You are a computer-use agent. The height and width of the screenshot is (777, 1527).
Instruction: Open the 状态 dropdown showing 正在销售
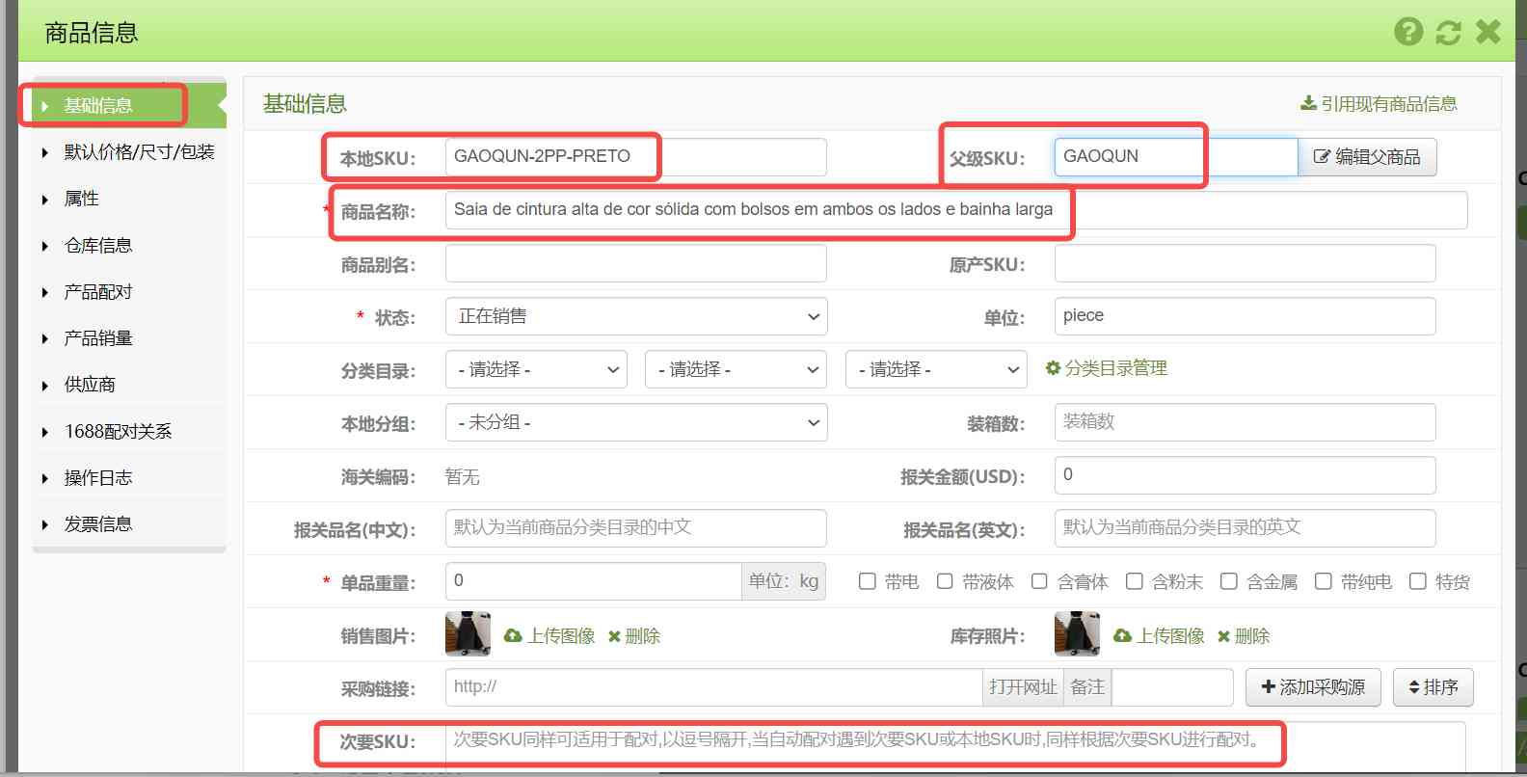point(636,316)
